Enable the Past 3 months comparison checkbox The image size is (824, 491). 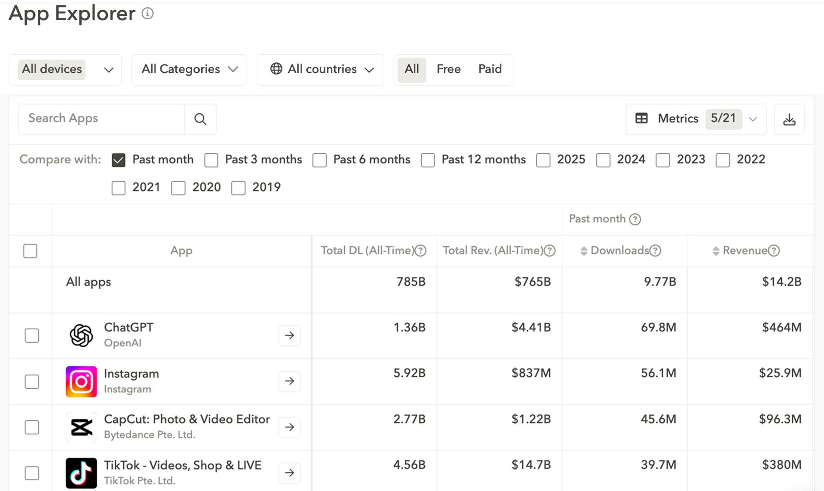pos(211,160)
